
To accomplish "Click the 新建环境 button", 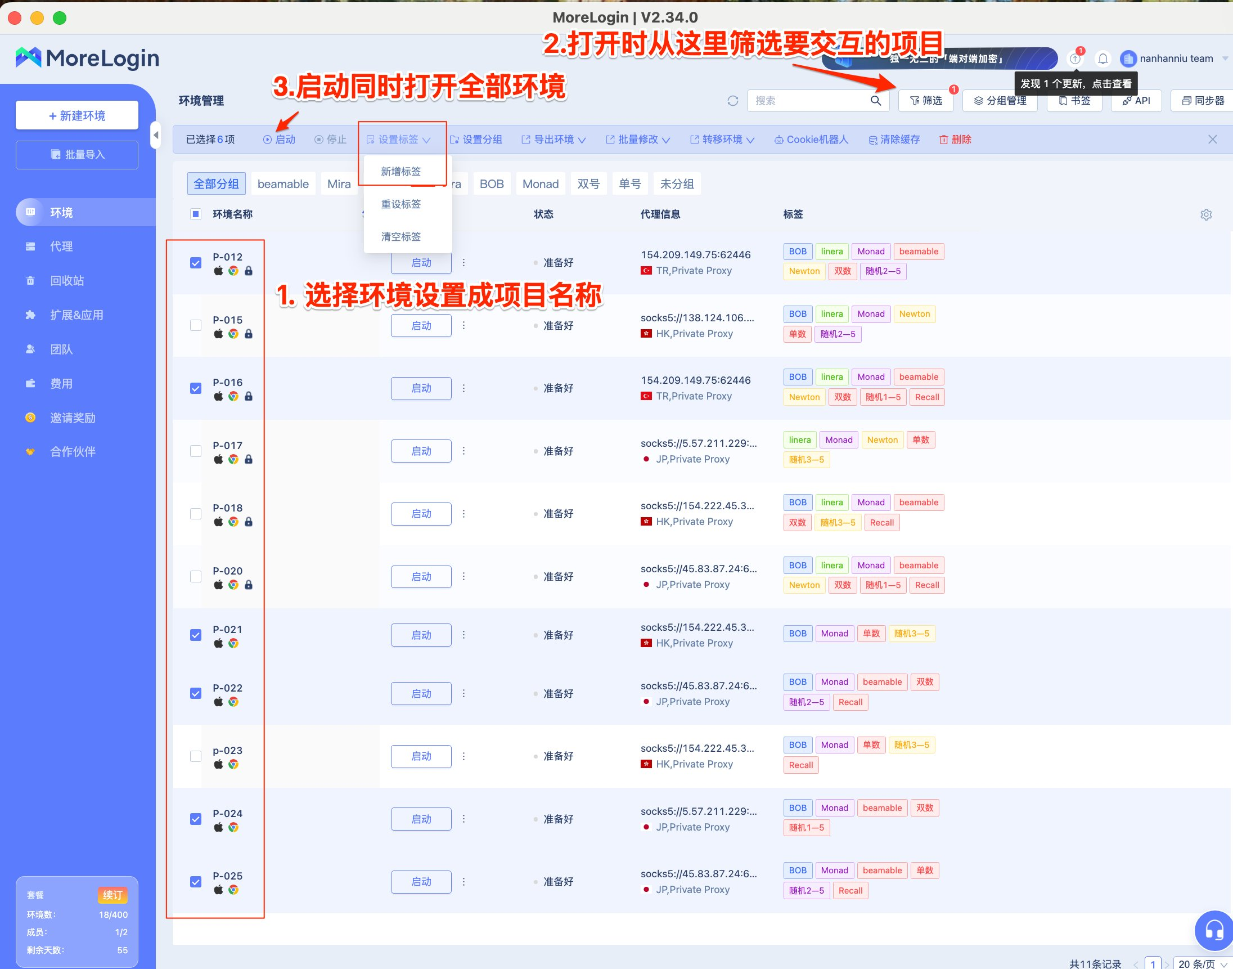I will pyautogui.click(x=77, y=116).
